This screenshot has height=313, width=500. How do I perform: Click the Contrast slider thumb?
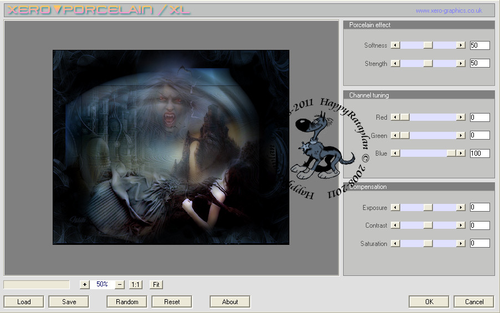[428, 225]
